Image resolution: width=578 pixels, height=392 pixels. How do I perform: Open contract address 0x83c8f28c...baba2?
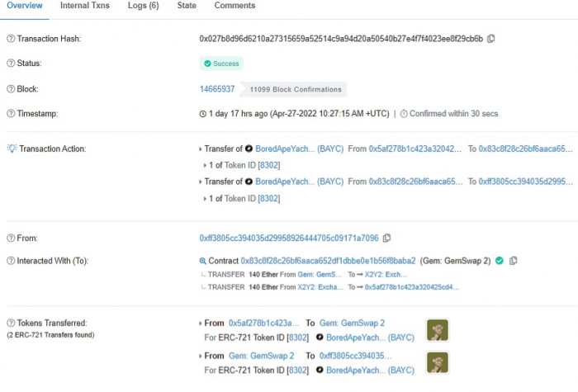(328, 261)
